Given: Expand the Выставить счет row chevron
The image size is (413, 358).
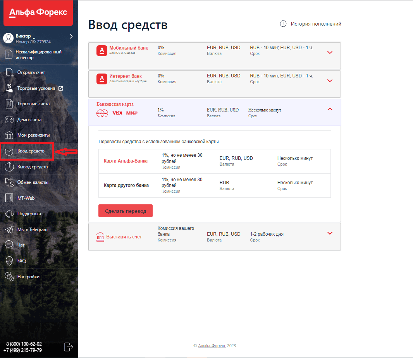Looking at the screenshot, I should tap(330, 233).
